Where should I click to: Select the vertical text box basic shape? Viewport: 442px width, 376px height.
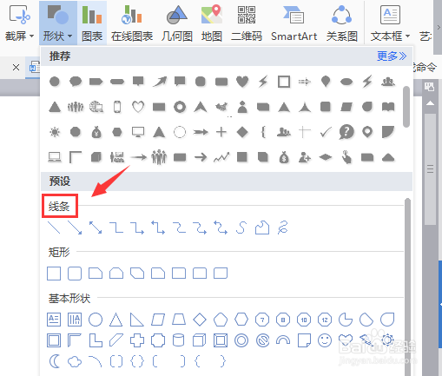[75, 320]
